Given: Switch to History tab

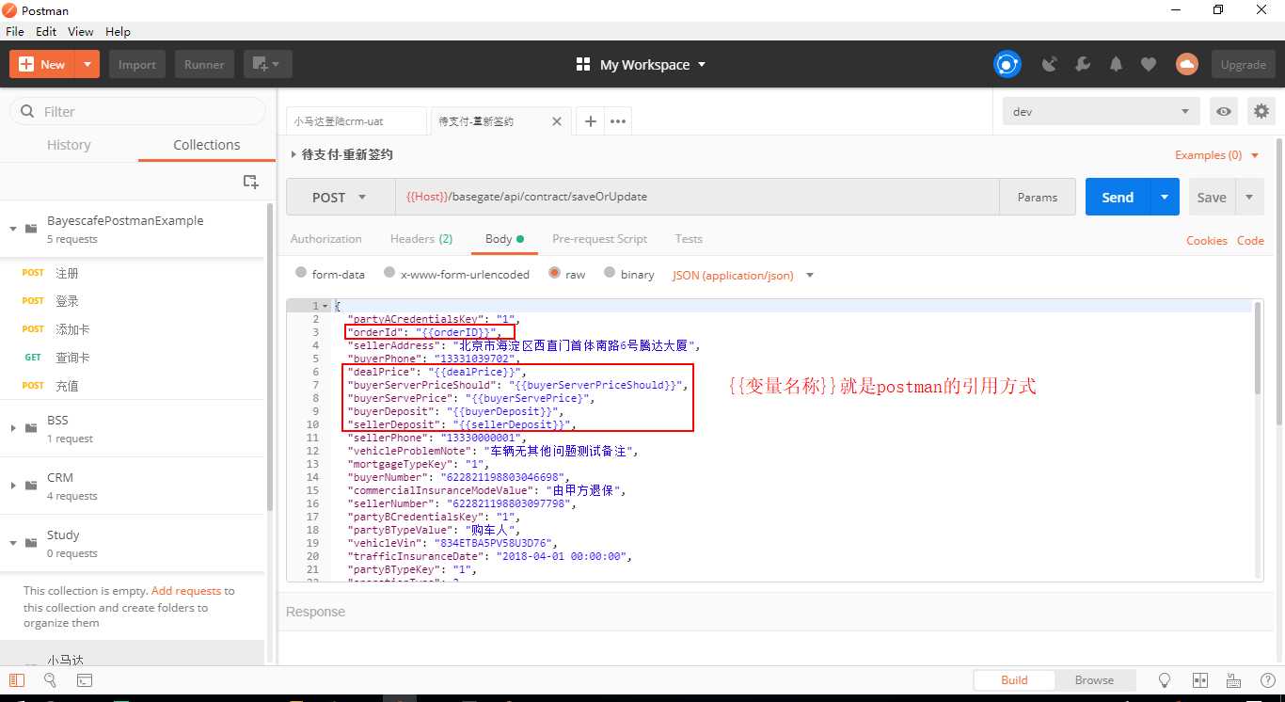Looking at the screenshot, I should [69, 145].
